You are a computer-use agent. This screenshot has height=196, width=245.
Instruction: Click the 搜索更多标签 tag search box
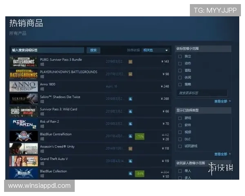pos(202,93)
